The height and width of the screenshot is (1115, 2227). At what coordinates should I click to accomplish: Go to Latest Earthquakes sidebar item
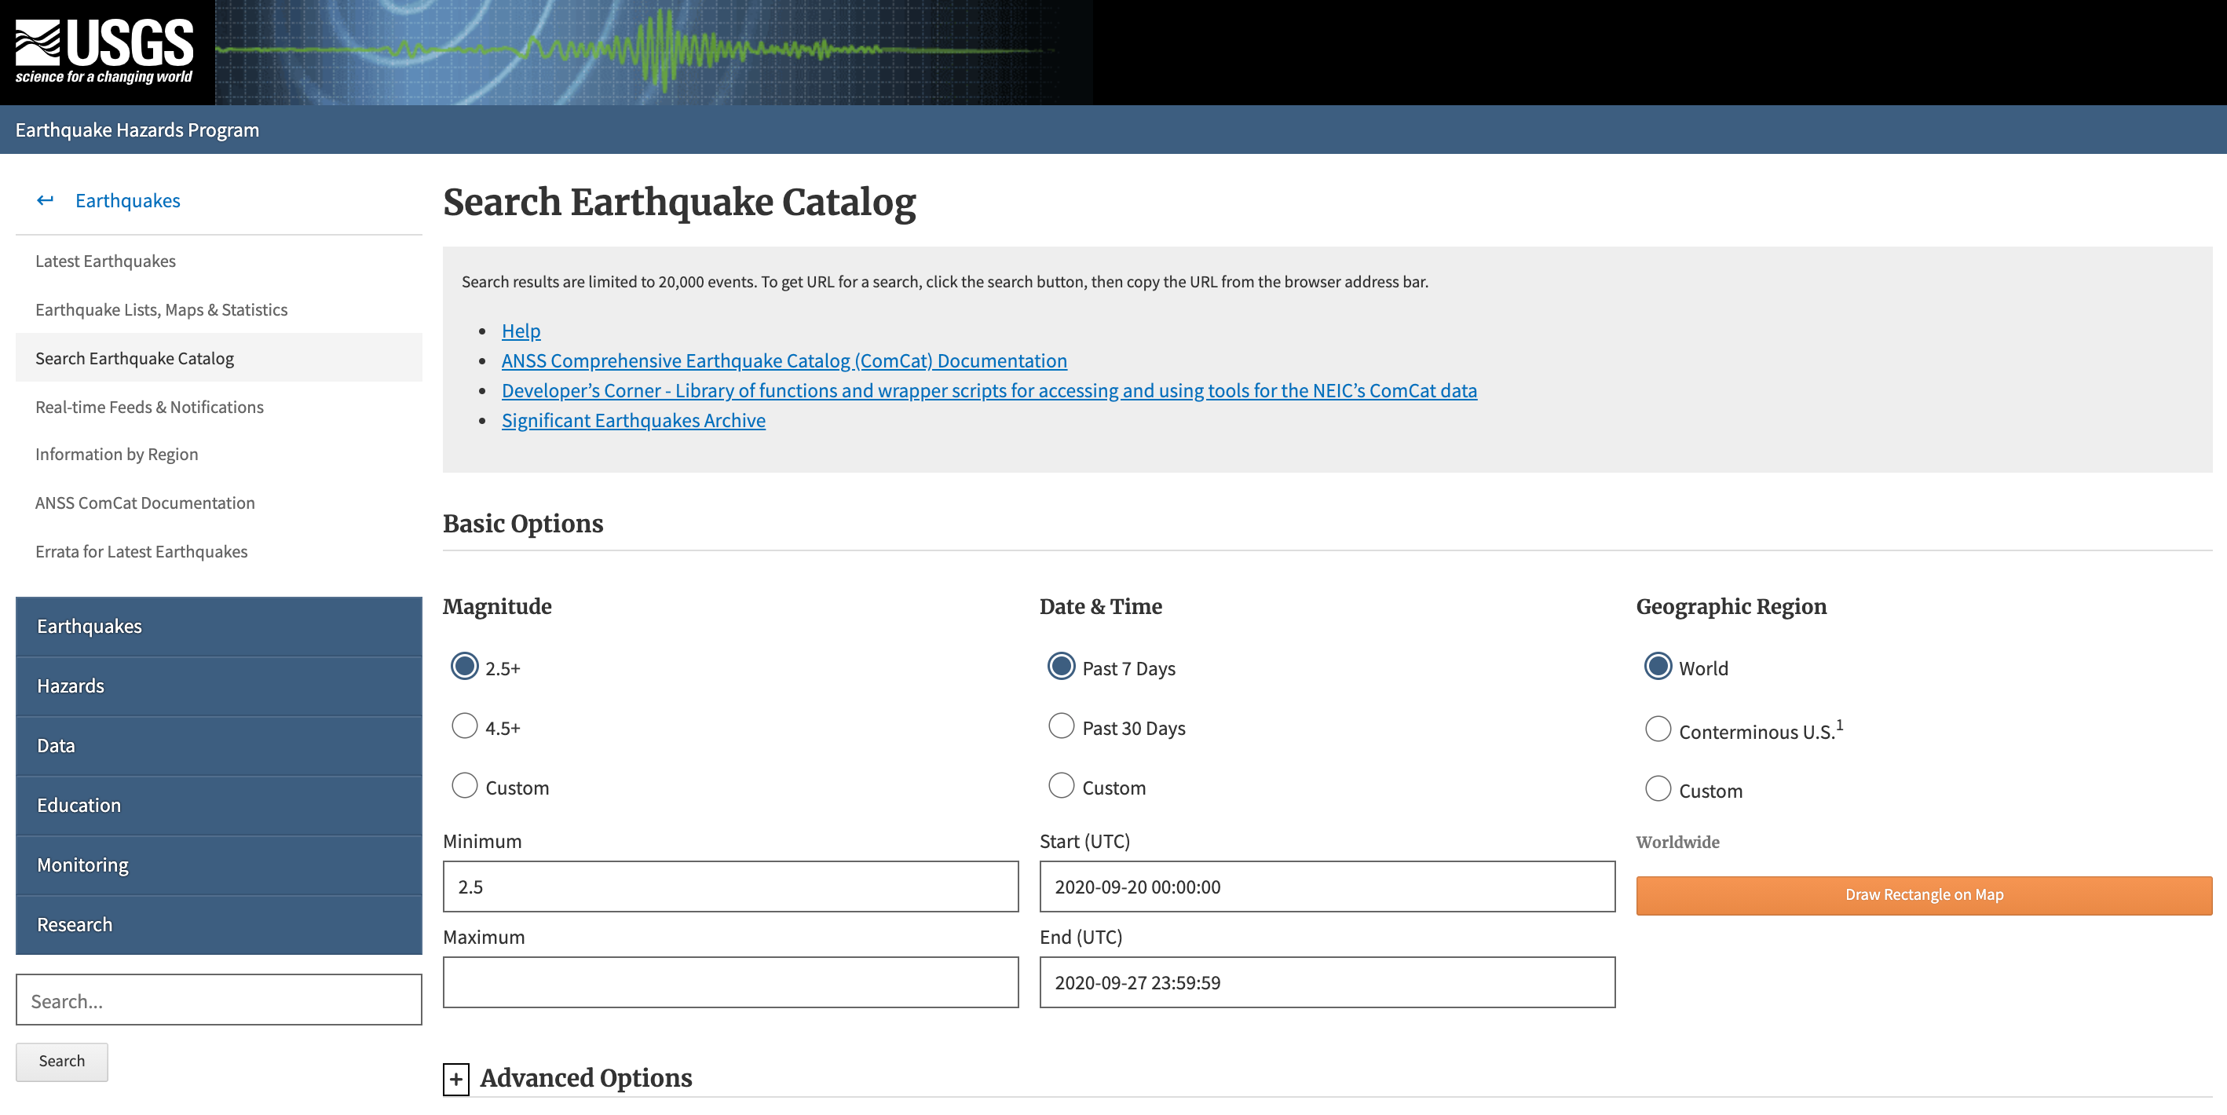coord(105,261)
